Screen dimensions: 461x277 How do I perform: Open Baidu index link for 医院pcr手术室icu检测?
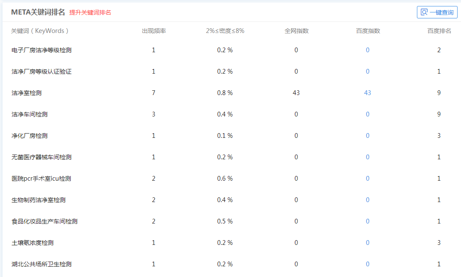tap(368, 179)
